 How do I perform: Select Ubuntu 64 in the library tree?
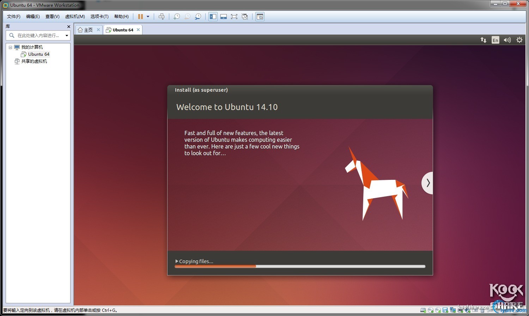(39, 54)
